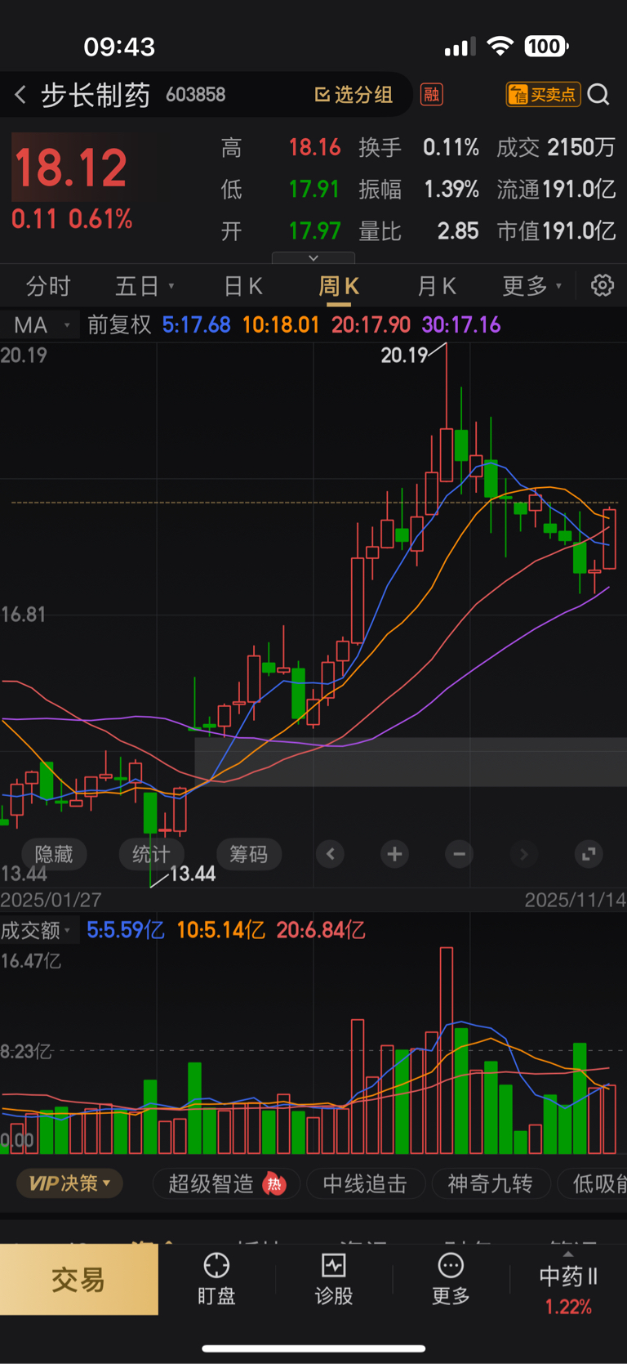Image resolution: width=627 pixels, height=1364 pixels.
Task: Tap the 筹码 button on chart
Action: point(248,854)
